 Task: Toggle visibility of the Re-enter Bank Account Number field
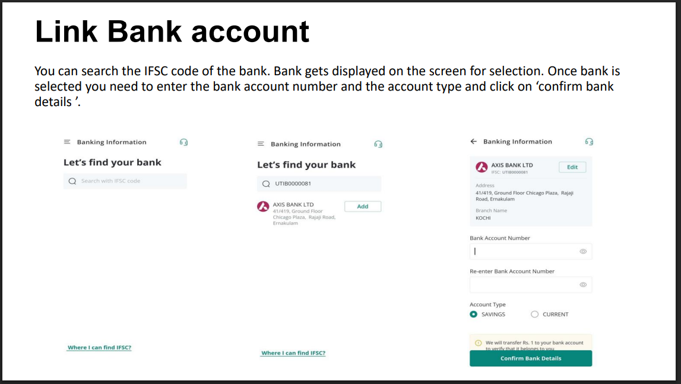coord(583,284)
